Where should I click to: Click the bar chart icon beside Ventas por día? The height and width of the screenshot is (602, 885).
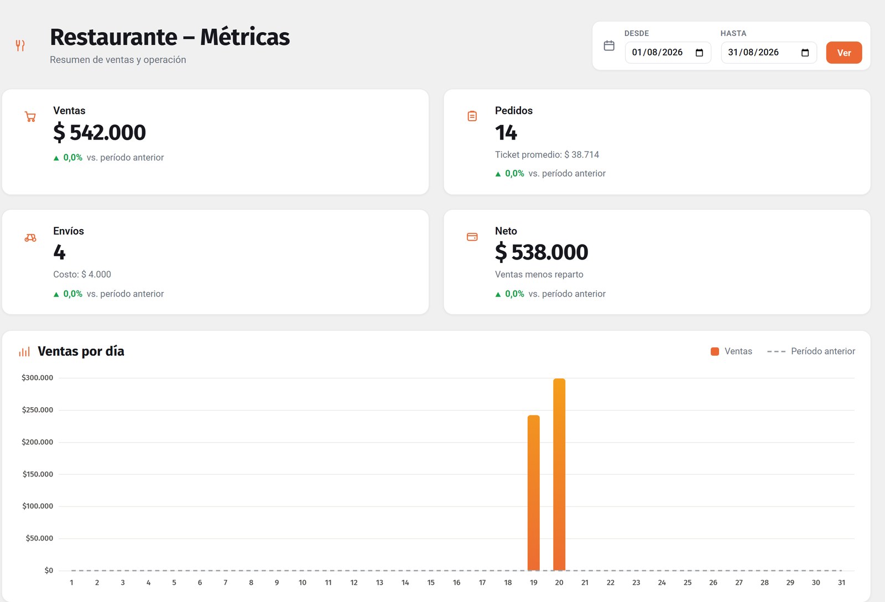24,352
